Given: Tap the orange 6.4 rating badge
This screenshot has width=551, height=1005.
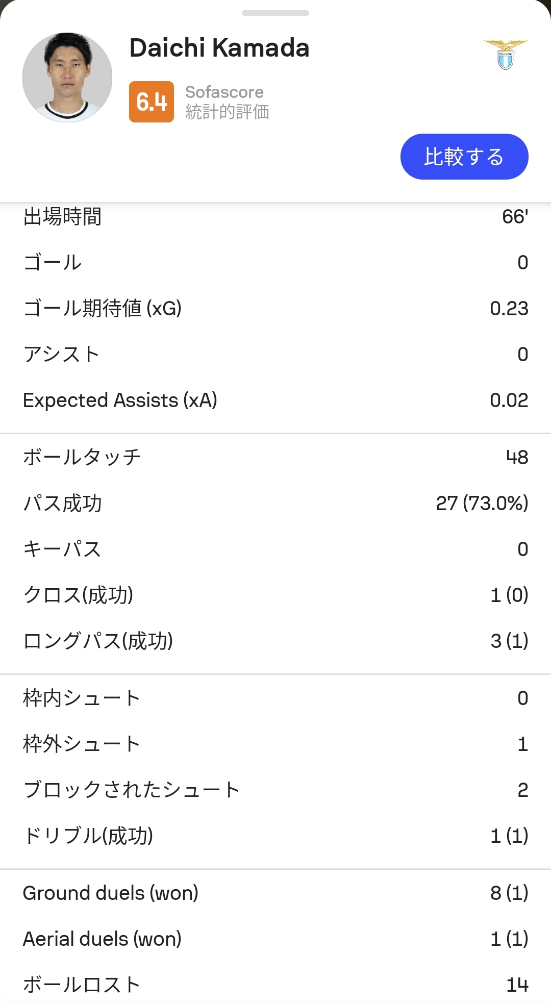Looking at the screenshot, I should [152, 102].
